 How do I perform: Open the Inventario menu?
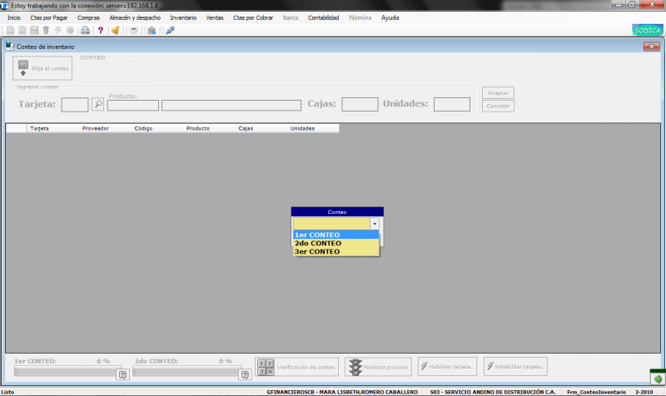(x=183, y=17)
